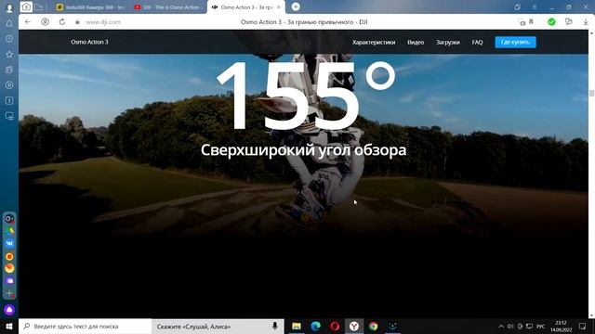Image resolution: width=595 pixels, height=334 pixels.
Task: Reload the current page
Action: [62, 22]
